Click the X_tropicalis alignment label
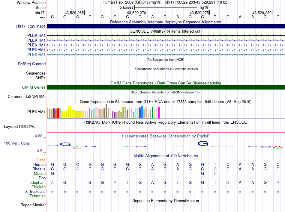Image resolution: width=285 pixels, height=212 pixels. pyautogui.click(x=35, y=192)
